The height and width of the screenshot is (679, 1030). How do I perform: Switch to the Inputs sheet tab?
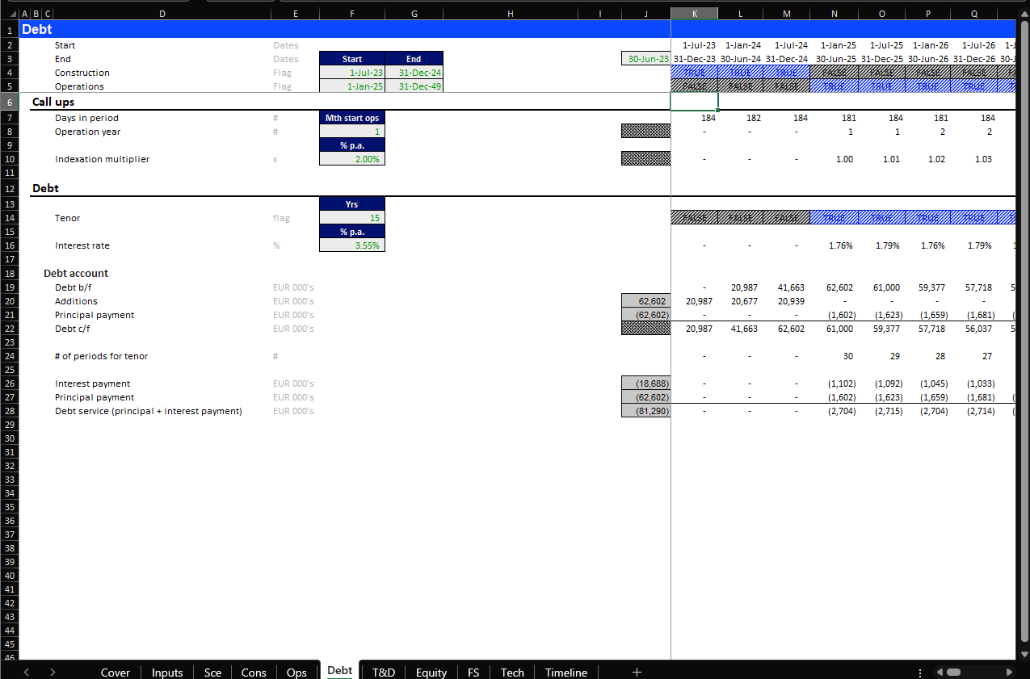[x=167, y=672]
